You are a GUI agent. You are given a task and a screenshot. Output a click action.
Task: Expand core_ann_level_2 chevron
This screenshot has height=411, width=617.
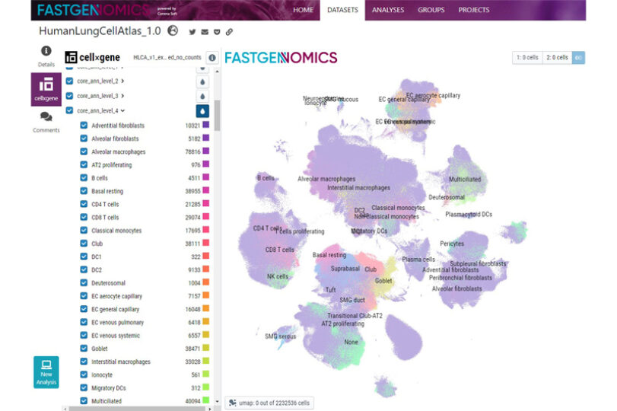point(122,81)
